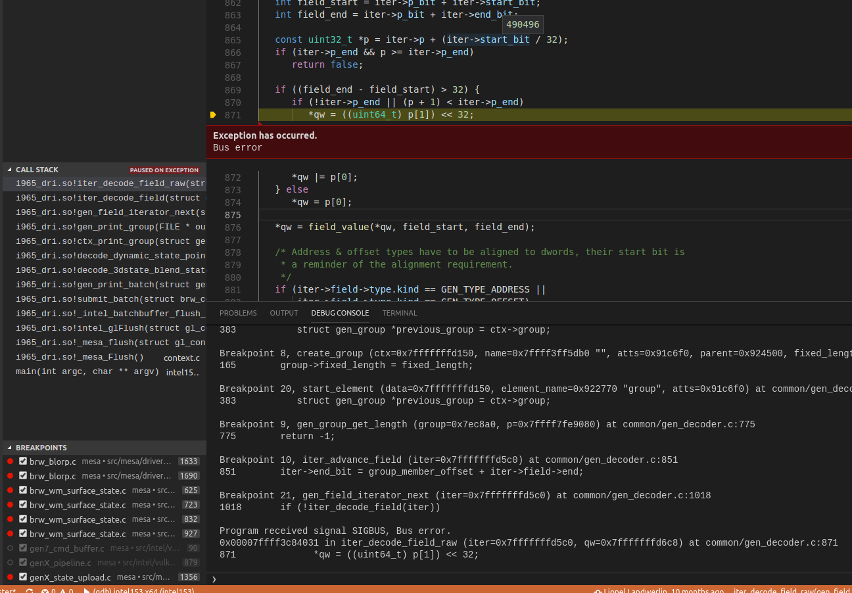852x593 pixels.
Task: Click the red breakpoint dot for genX_state_upload.c
Action: (10, 577)
